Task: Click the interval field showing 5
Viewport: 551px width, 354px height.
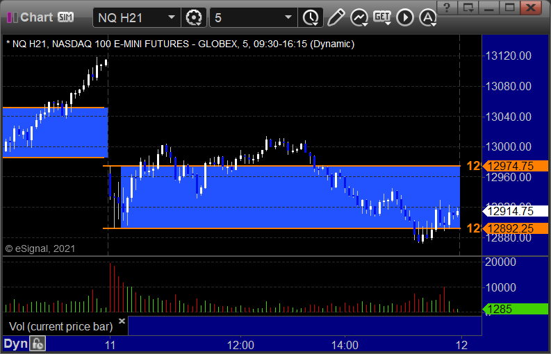Action: coord(254,17)
